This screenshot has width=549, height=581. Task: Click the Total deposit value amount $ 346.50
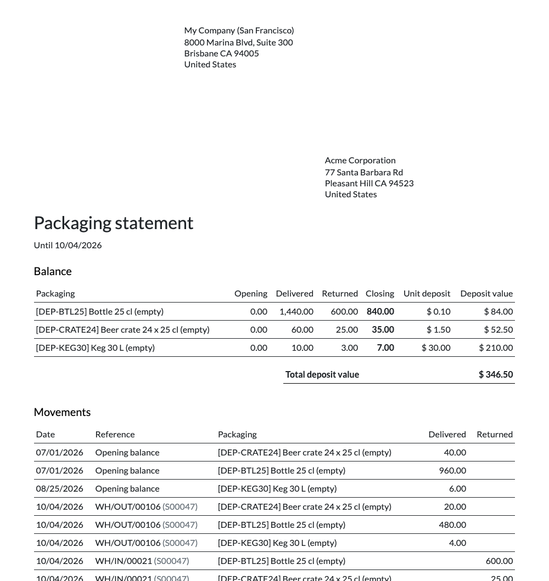point(496,374)
